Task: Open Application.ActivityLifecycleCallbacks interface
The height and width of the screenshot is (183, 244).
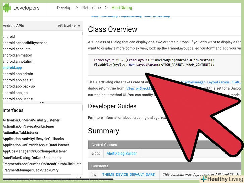Action: coord(33,139)
